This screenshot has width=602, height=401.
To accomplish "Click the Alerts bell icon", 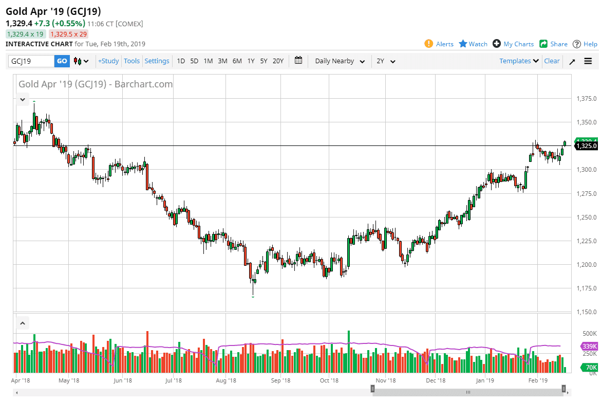I will coord(429,44).
